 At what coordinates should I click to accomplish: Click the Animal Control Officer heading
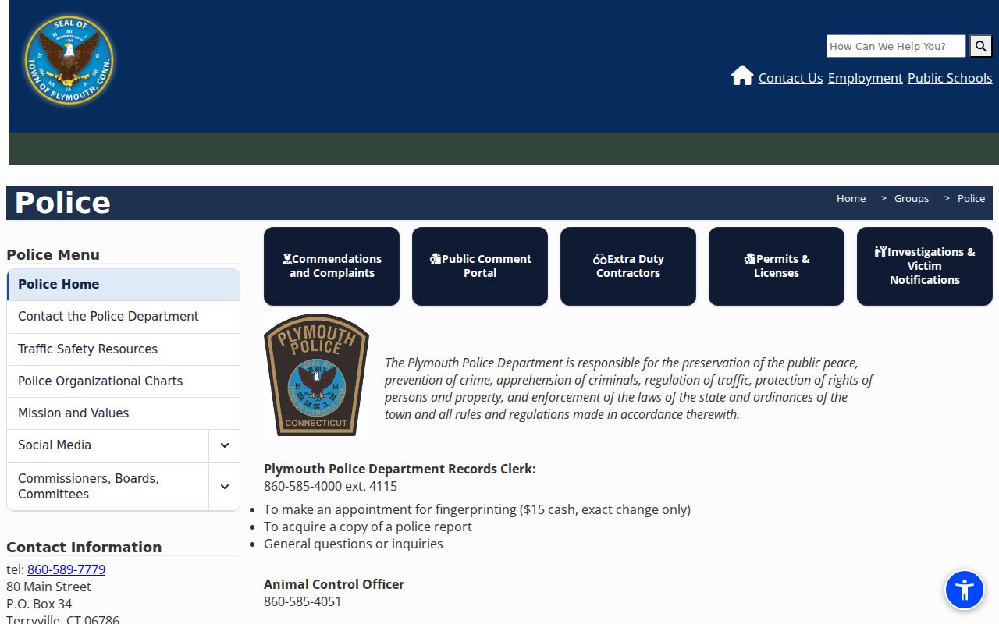[x=334, y=584]
